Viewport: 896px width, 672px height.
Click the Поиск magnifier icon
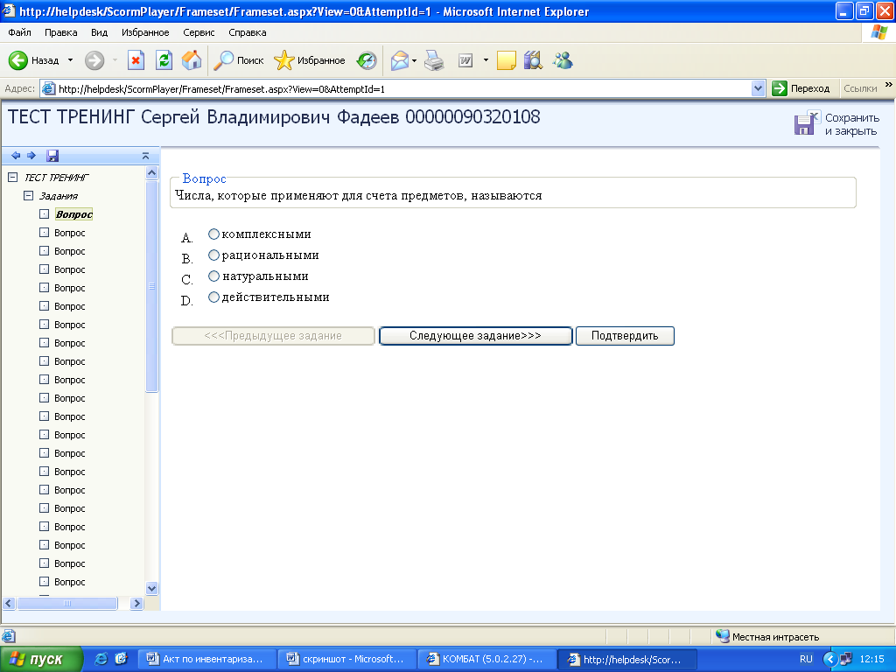(x=223, y=60)
